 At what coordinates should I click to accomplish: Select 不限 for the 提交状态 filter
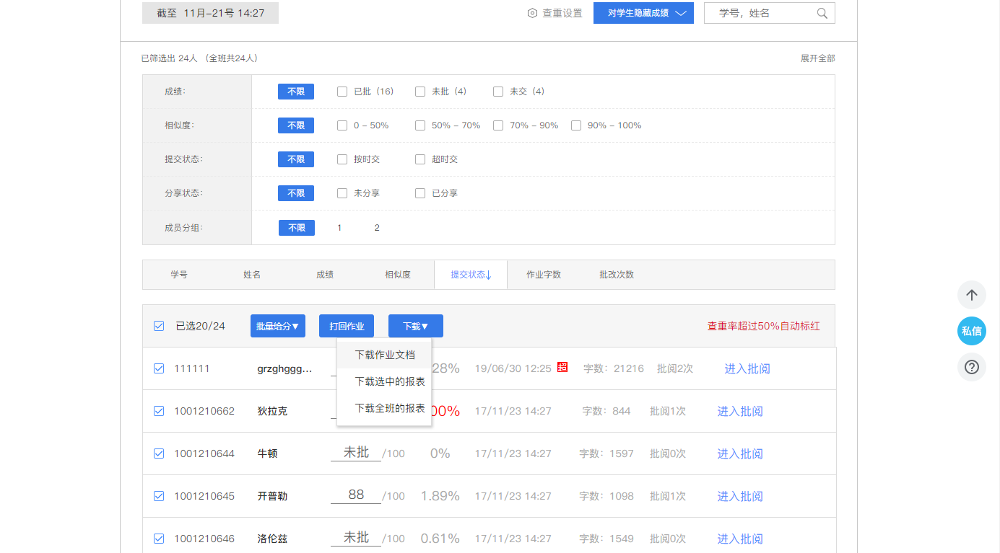296,159
